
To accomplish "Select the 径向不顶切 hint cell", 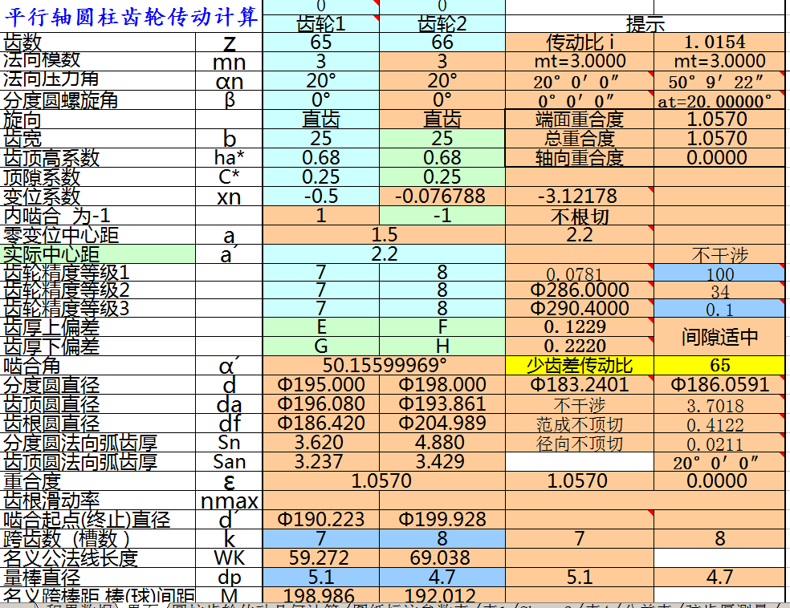I will [x=580, y=443].
